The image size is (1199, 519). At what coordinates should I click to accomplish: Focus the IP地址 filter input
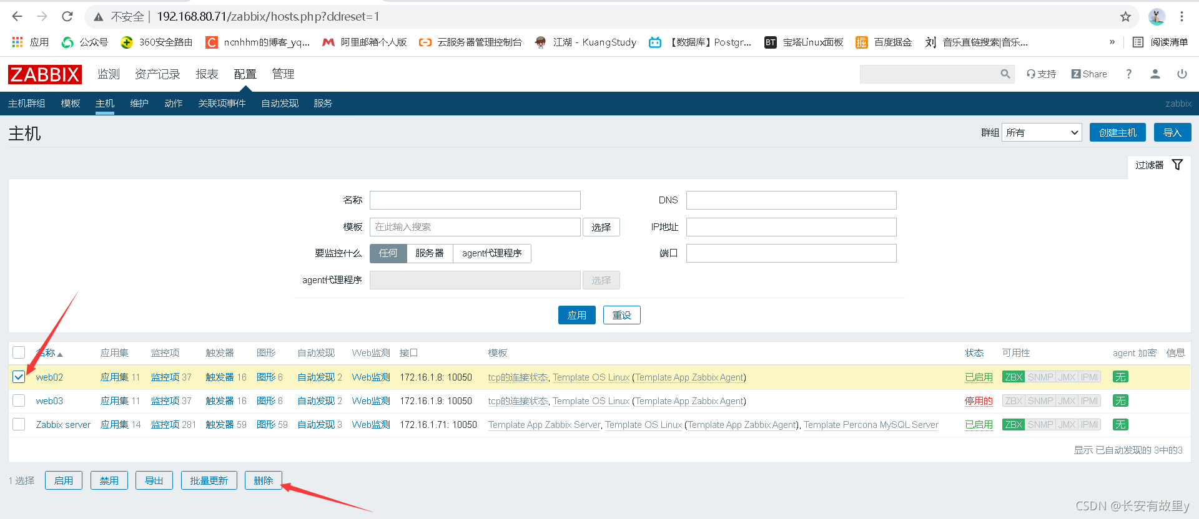791,227
